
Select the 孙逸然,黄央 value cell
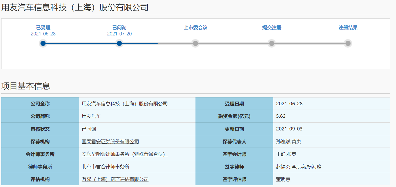coord(332,142)
